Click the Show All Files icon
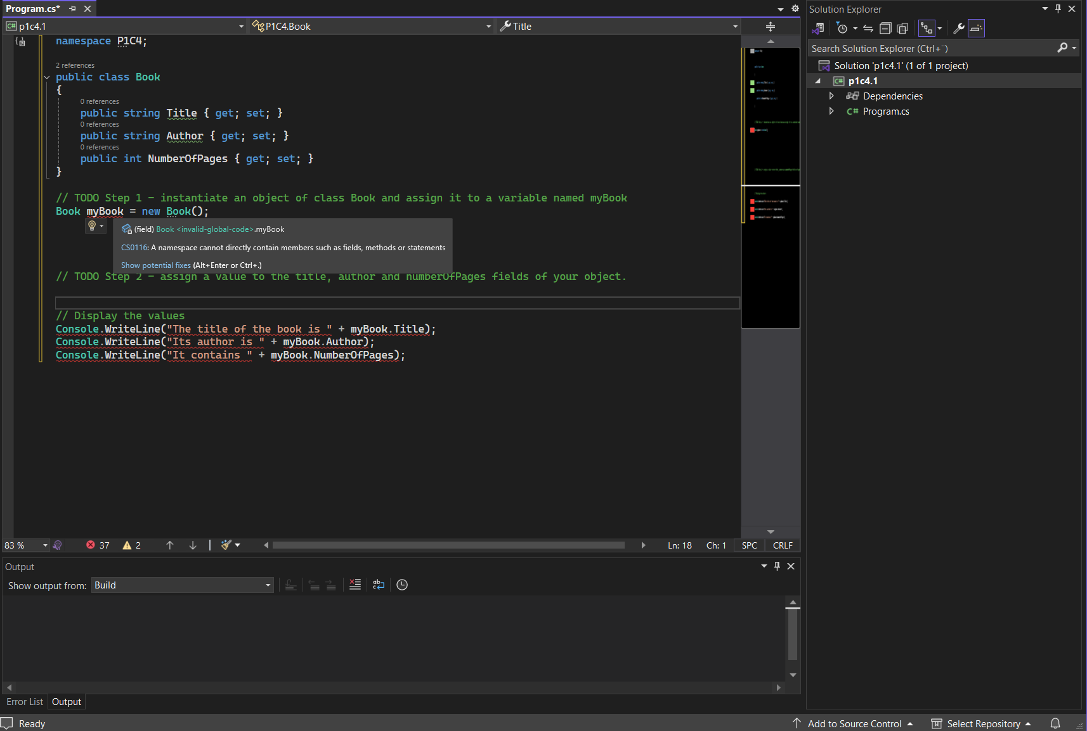Viewport: 1087px width, 731px height. (x=902, y=29)
